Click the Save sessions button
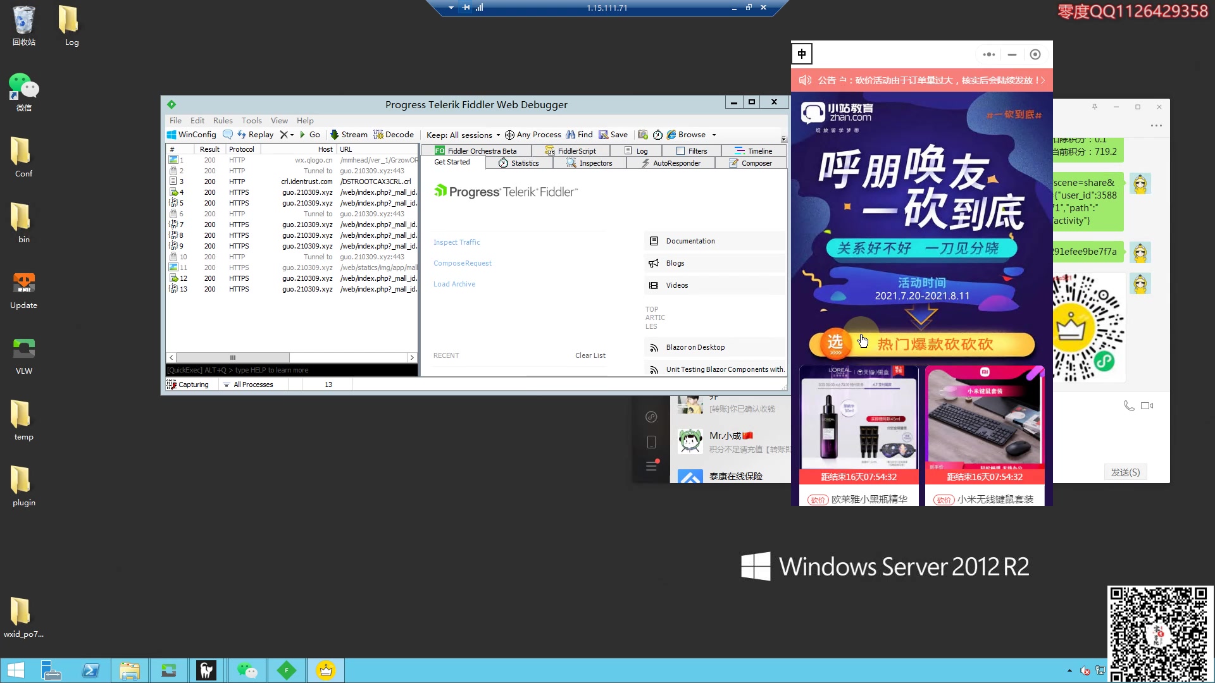 tap(613, 135)
